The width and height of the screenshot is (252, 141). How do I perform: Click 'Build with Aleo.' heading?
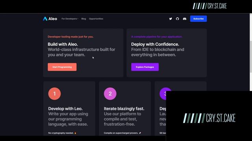(63, 44)
